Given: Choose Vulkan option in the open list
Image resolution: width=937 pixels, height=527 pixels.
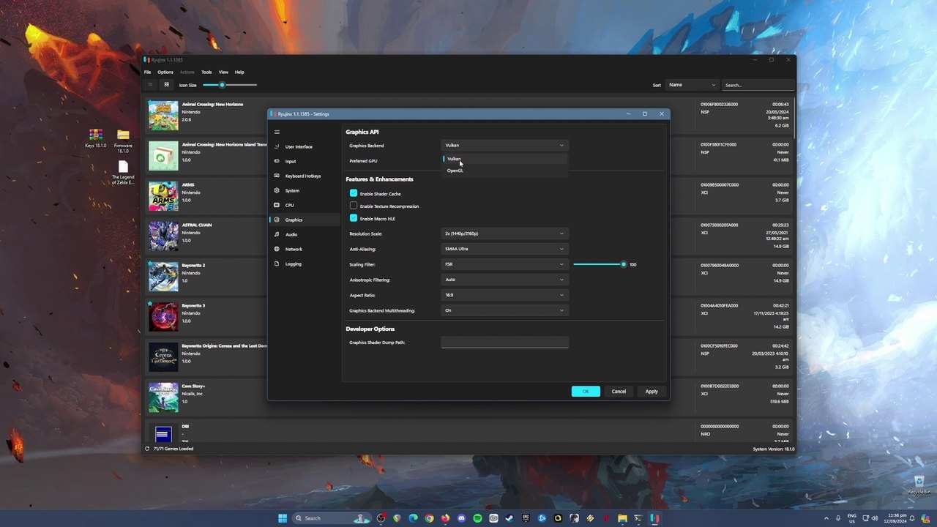Looking at the screenshot, I should click(x=504, y=159).
